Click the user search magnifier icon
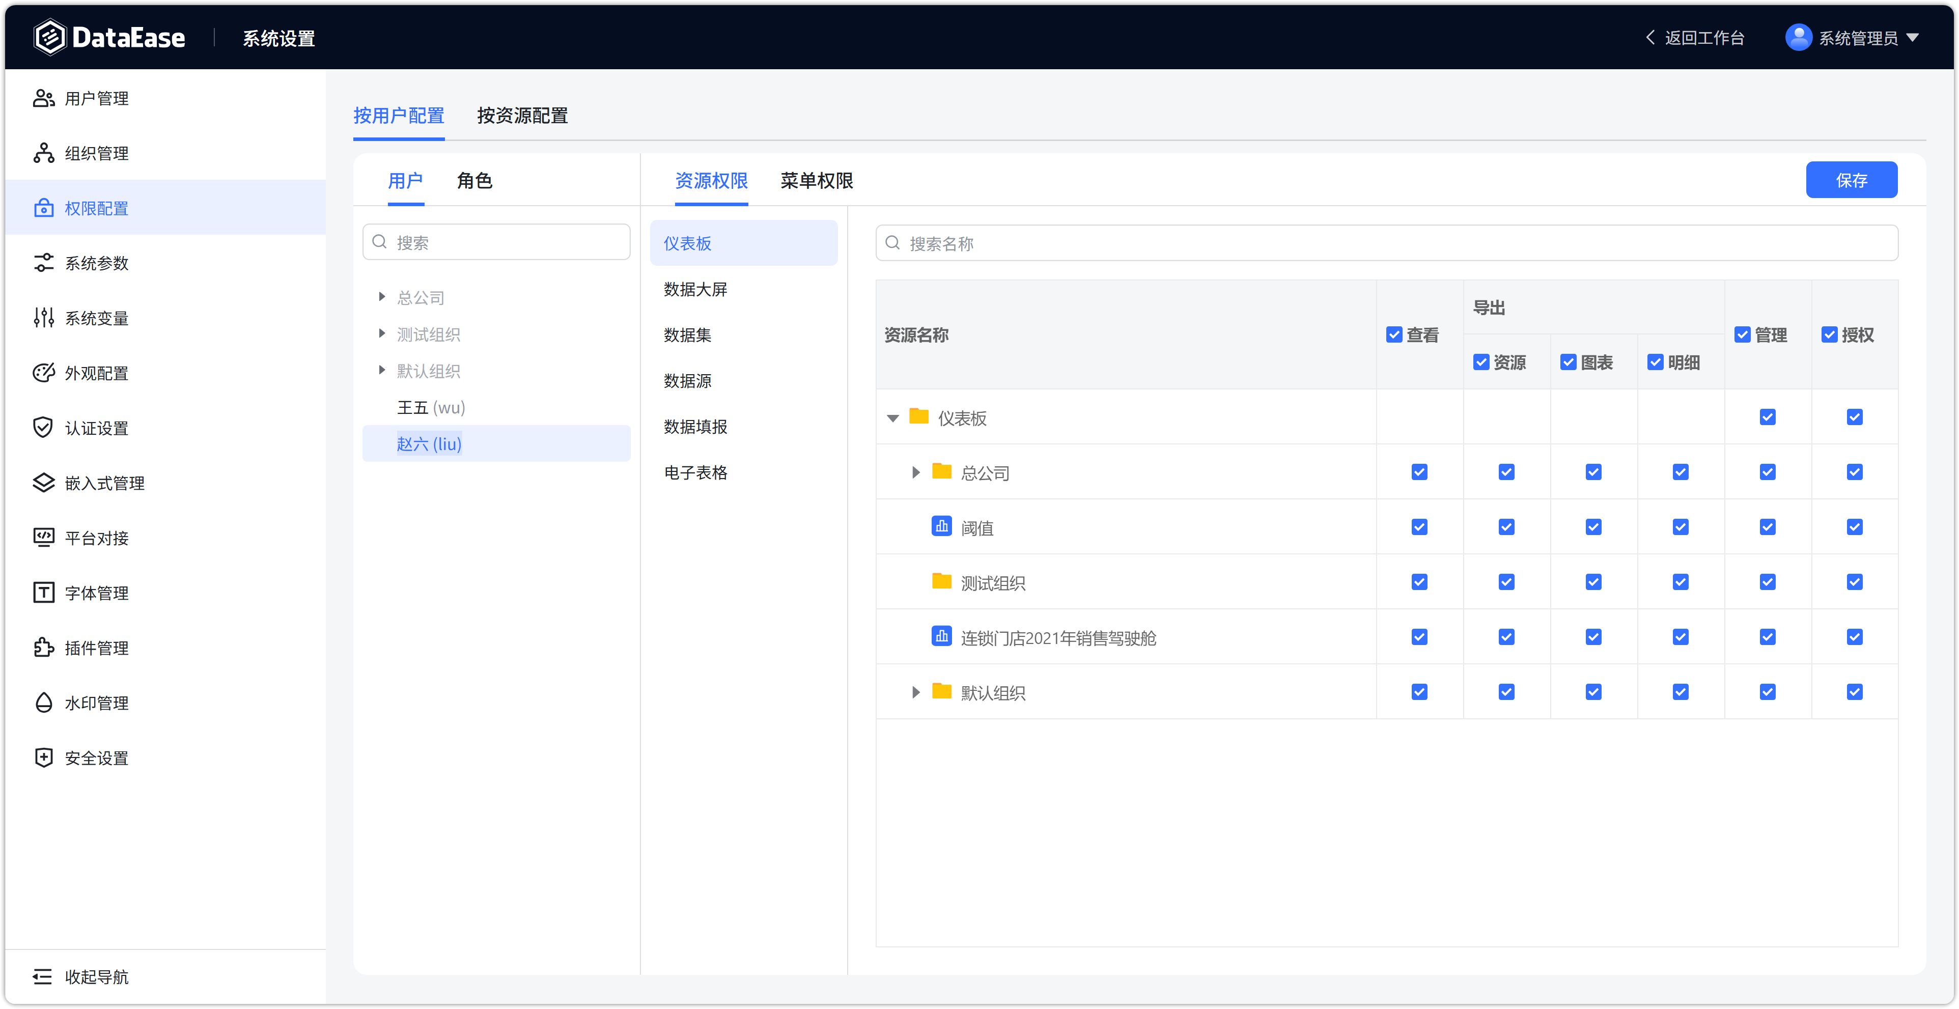The width and height of the screenshot is (1959, 1009). pos(379,242)
